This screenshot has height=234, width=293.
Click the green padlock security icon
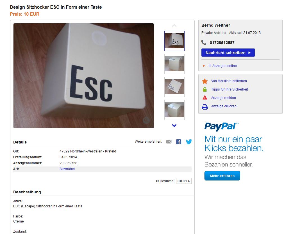coord(205,89)
